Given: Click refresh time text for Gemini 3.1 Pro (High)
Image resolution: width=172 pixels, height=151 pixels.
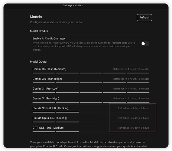Looking at the screenshot, I should tap(131, 98).
